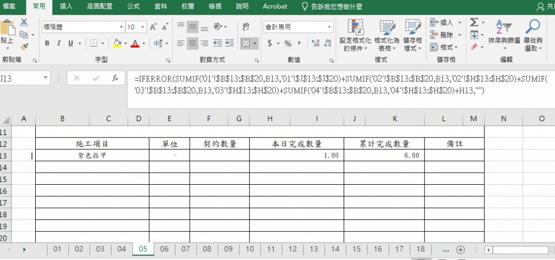
Task: Align text to middle of cell
Action: pos(192,26)
